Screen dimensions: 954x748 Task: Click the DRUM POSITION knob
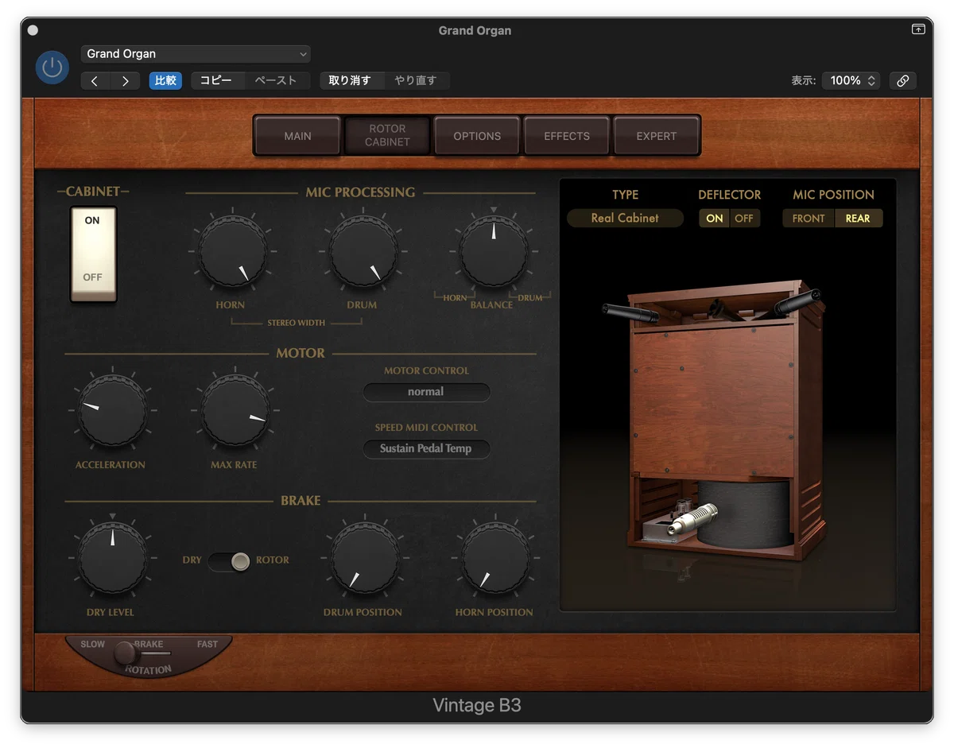(x=365, y=559)
